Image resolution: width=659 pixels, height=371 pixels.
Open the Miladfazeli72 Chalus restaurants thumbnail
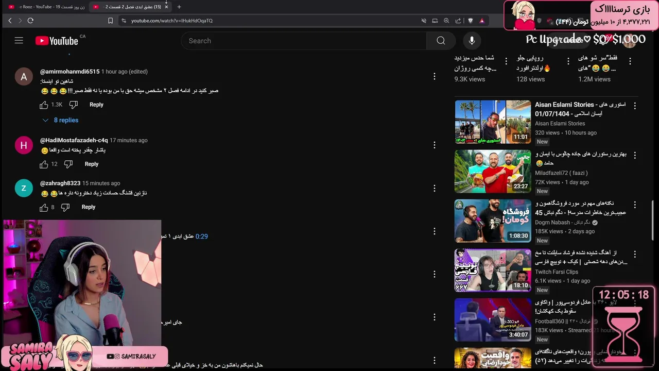[x=493, y=171]
